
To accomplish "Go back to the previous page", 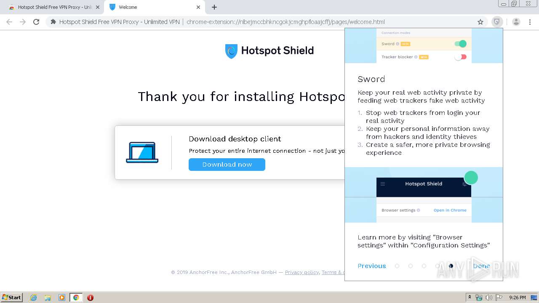I will click(x=9, y=22).
